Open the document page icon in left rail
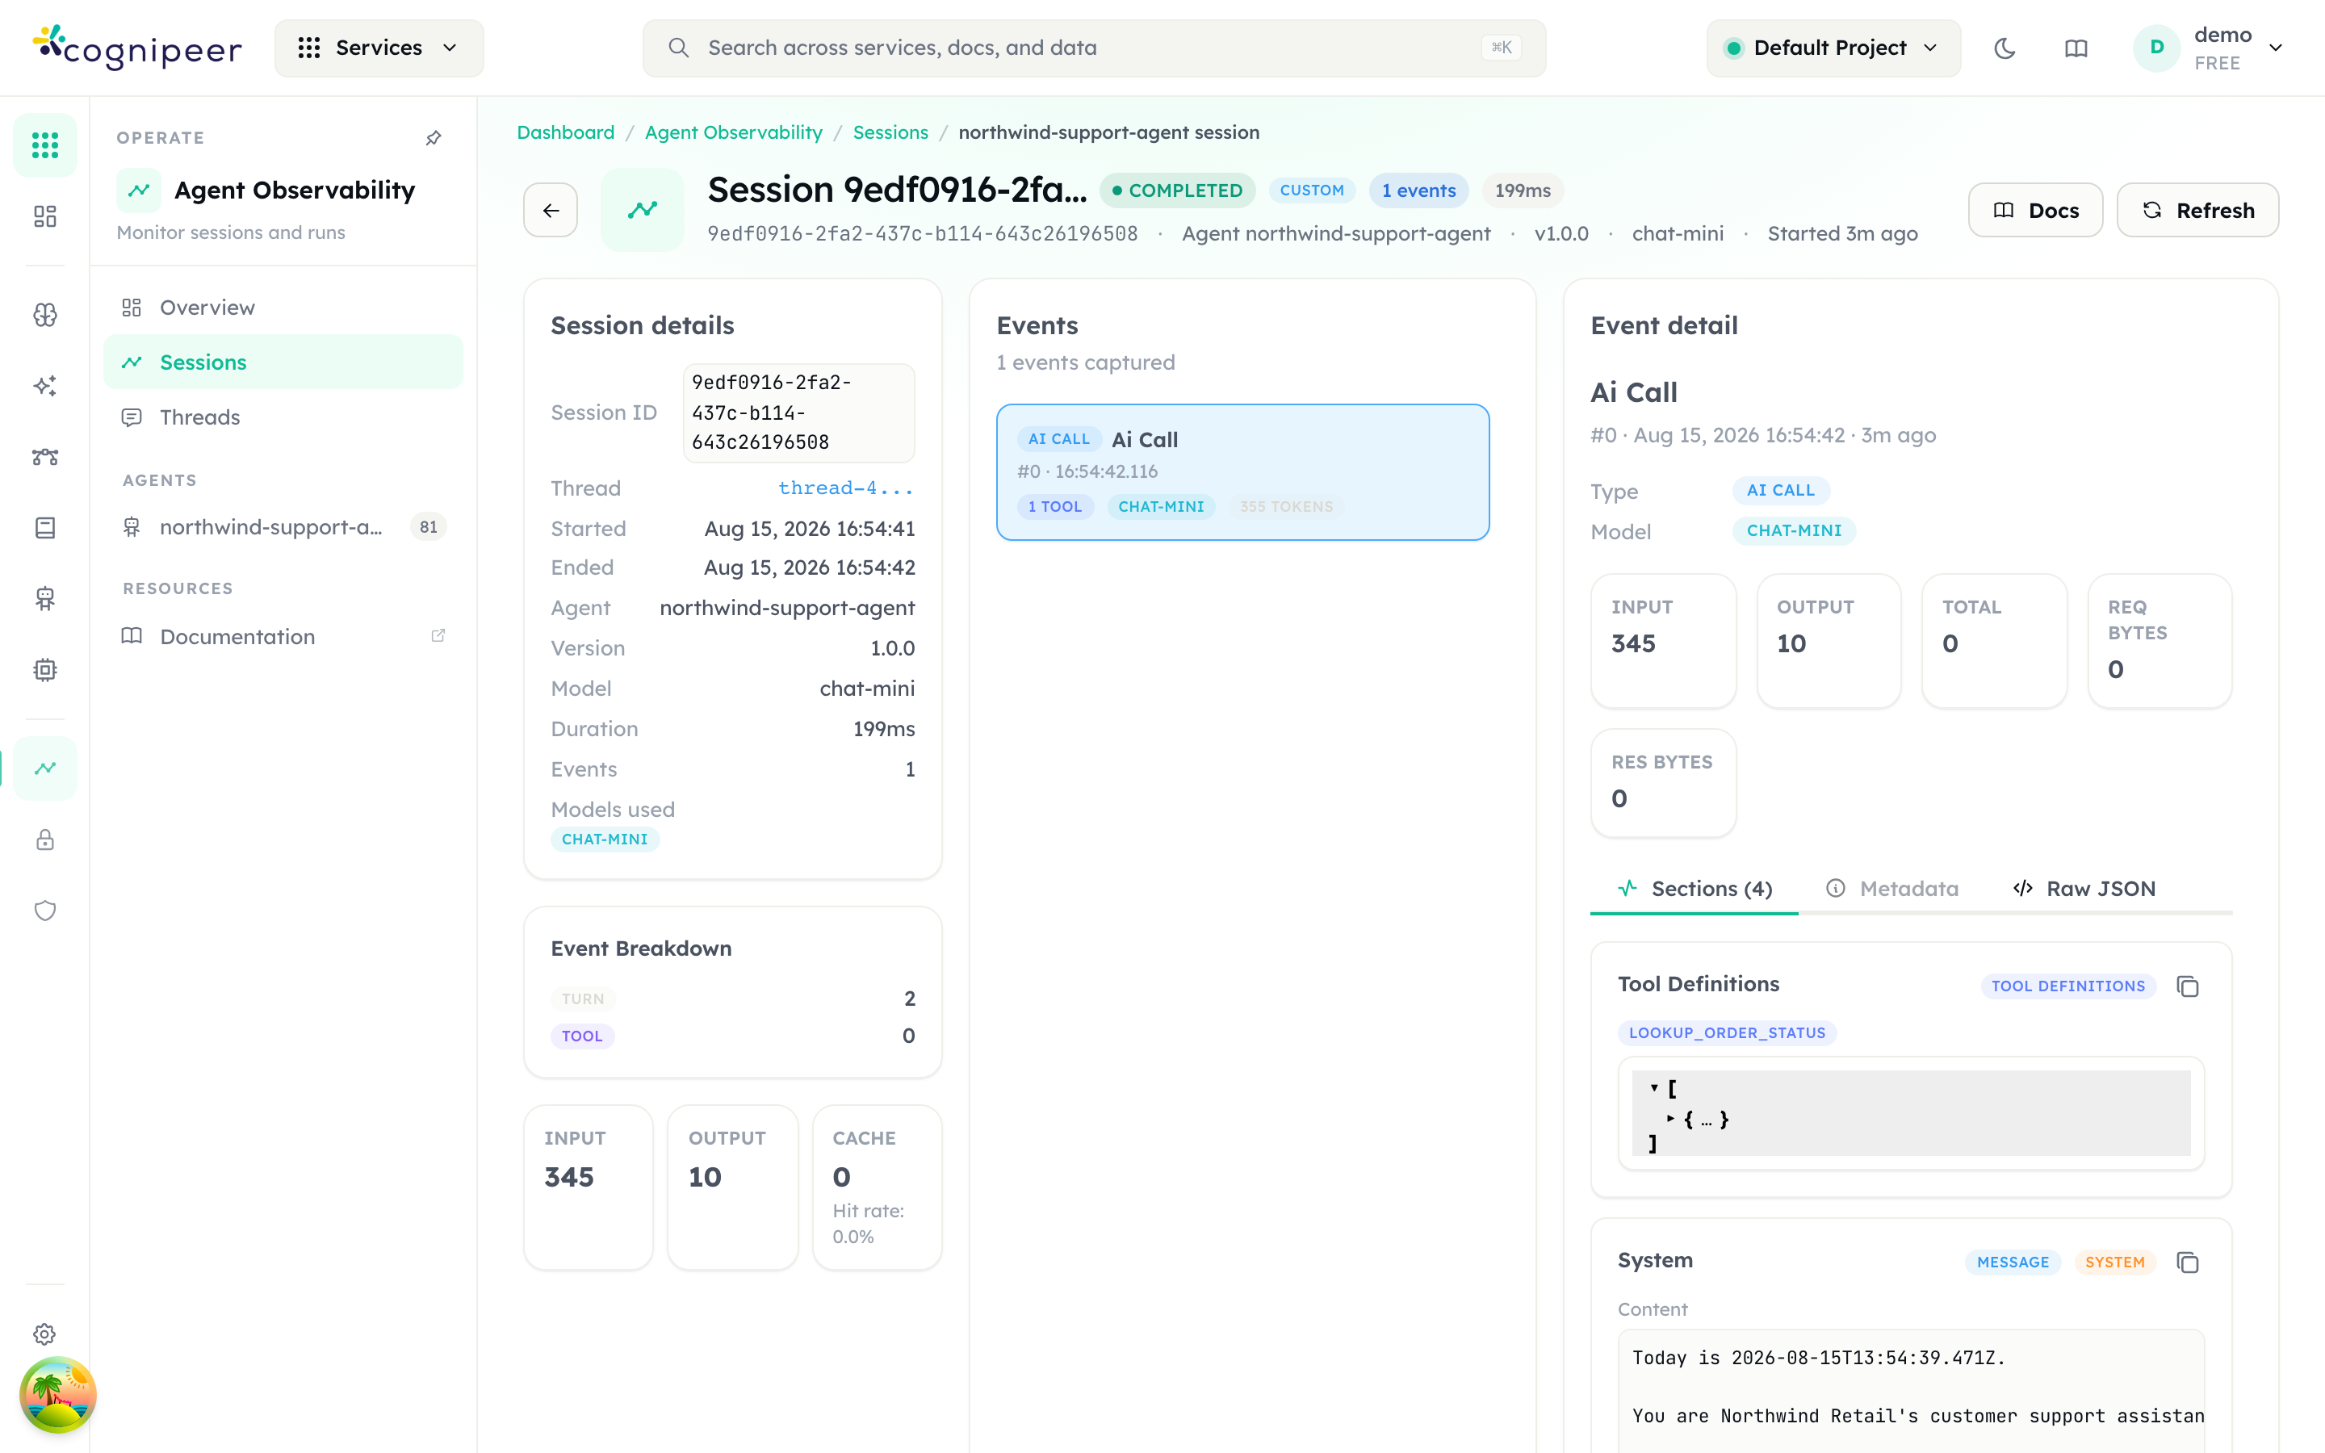Viewport: 2325px width, 1453px height. pyautogui.click(x=45, y=528)
